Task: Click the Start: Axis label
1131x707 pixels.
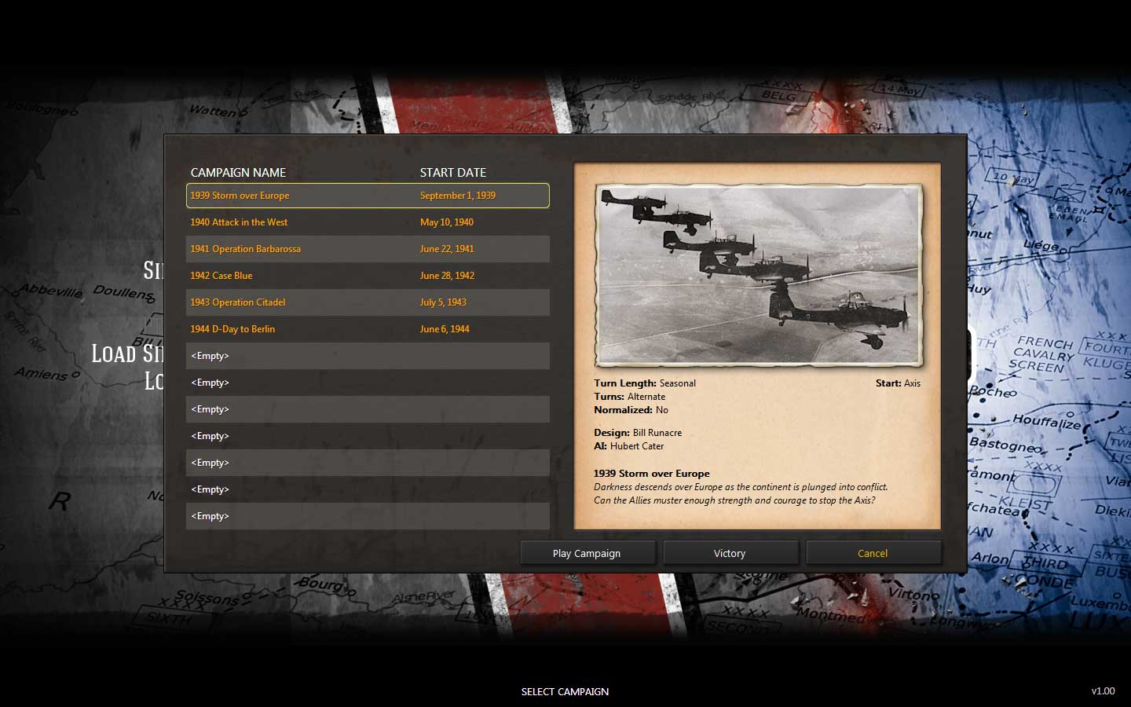Action: click(x=898, y=383)
